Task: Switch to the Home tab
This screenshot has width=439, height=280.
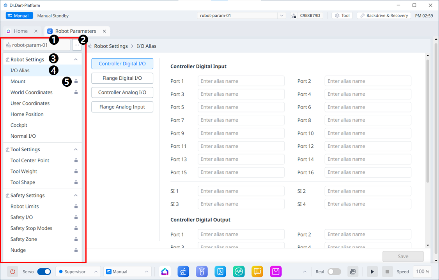Action: point(21,31)
